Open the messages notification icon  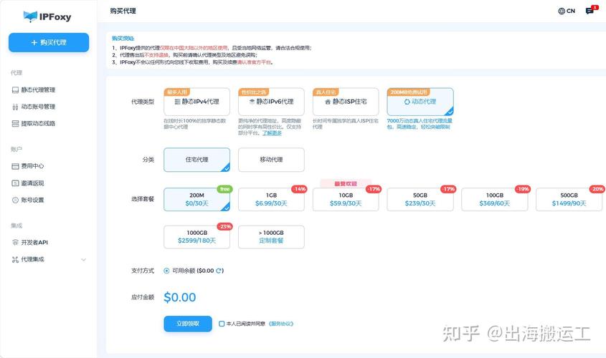(590, 11)
